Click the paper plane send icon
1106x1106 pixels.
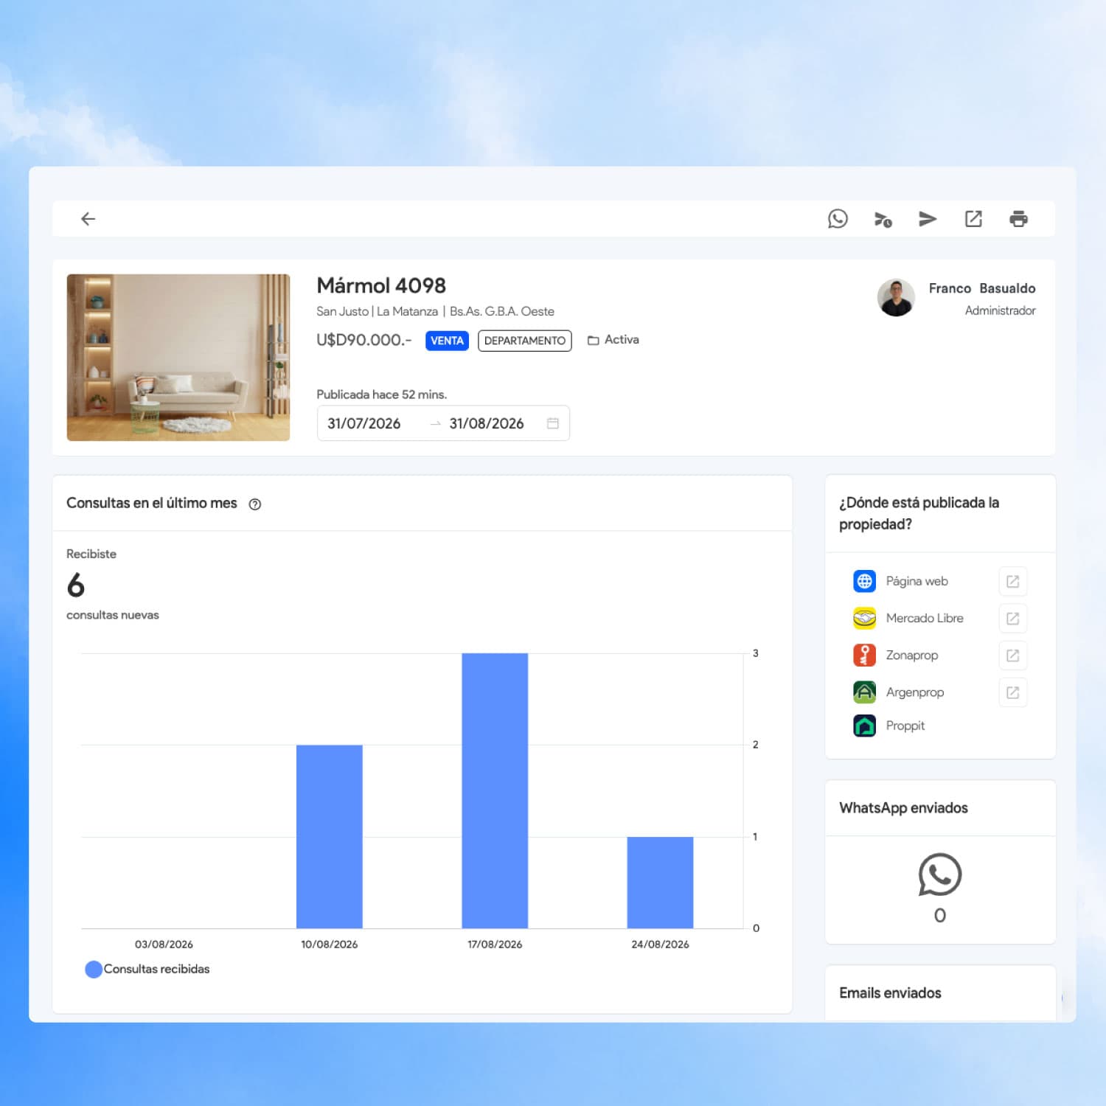coord(928,219)
